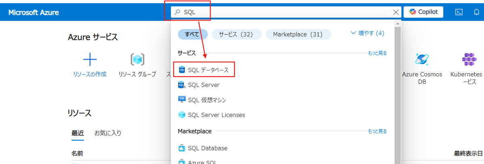Click Azure Cosmos DB label
Screen dimensions: 484x164
tap(422, 78)
